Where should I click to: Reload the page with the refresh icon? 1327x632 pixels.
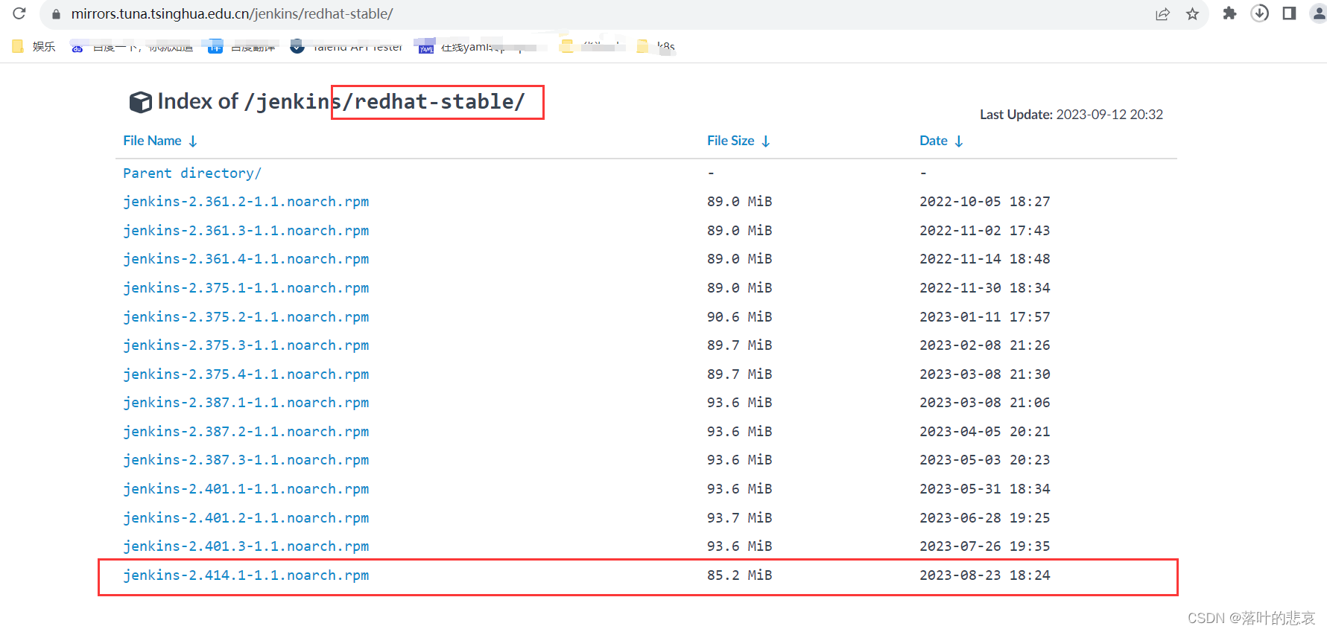[x=19, y=13]
